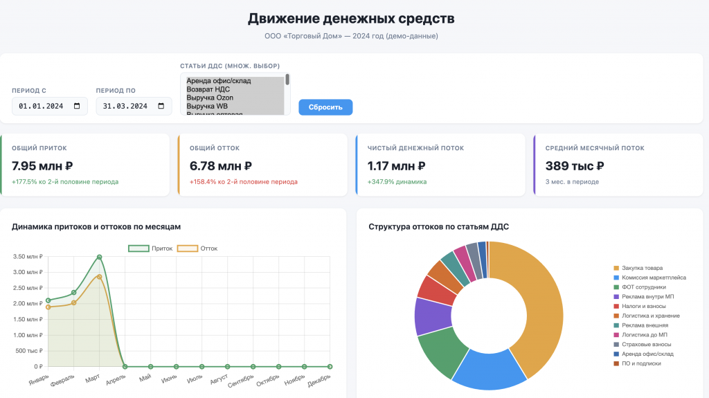Image resolution: width=709 pixels, height=398 pixels.
Task: Click the March inflow peak data point
Action: pyautogui.click(x=100, y=257)
